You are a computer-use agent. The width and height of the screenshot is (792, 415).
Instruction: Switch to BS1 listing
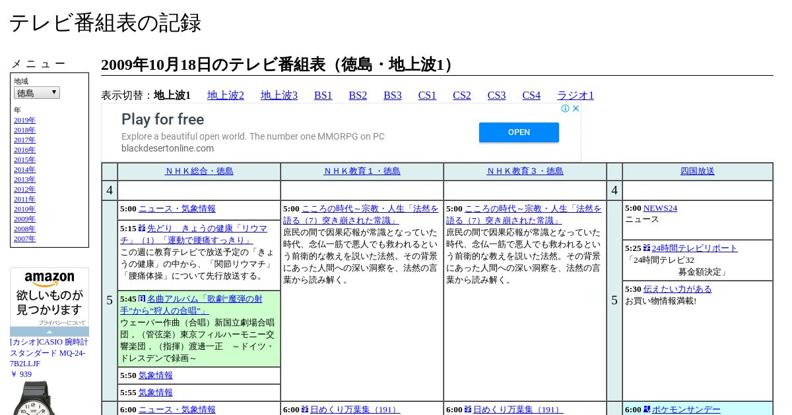[x=323, y=96]
